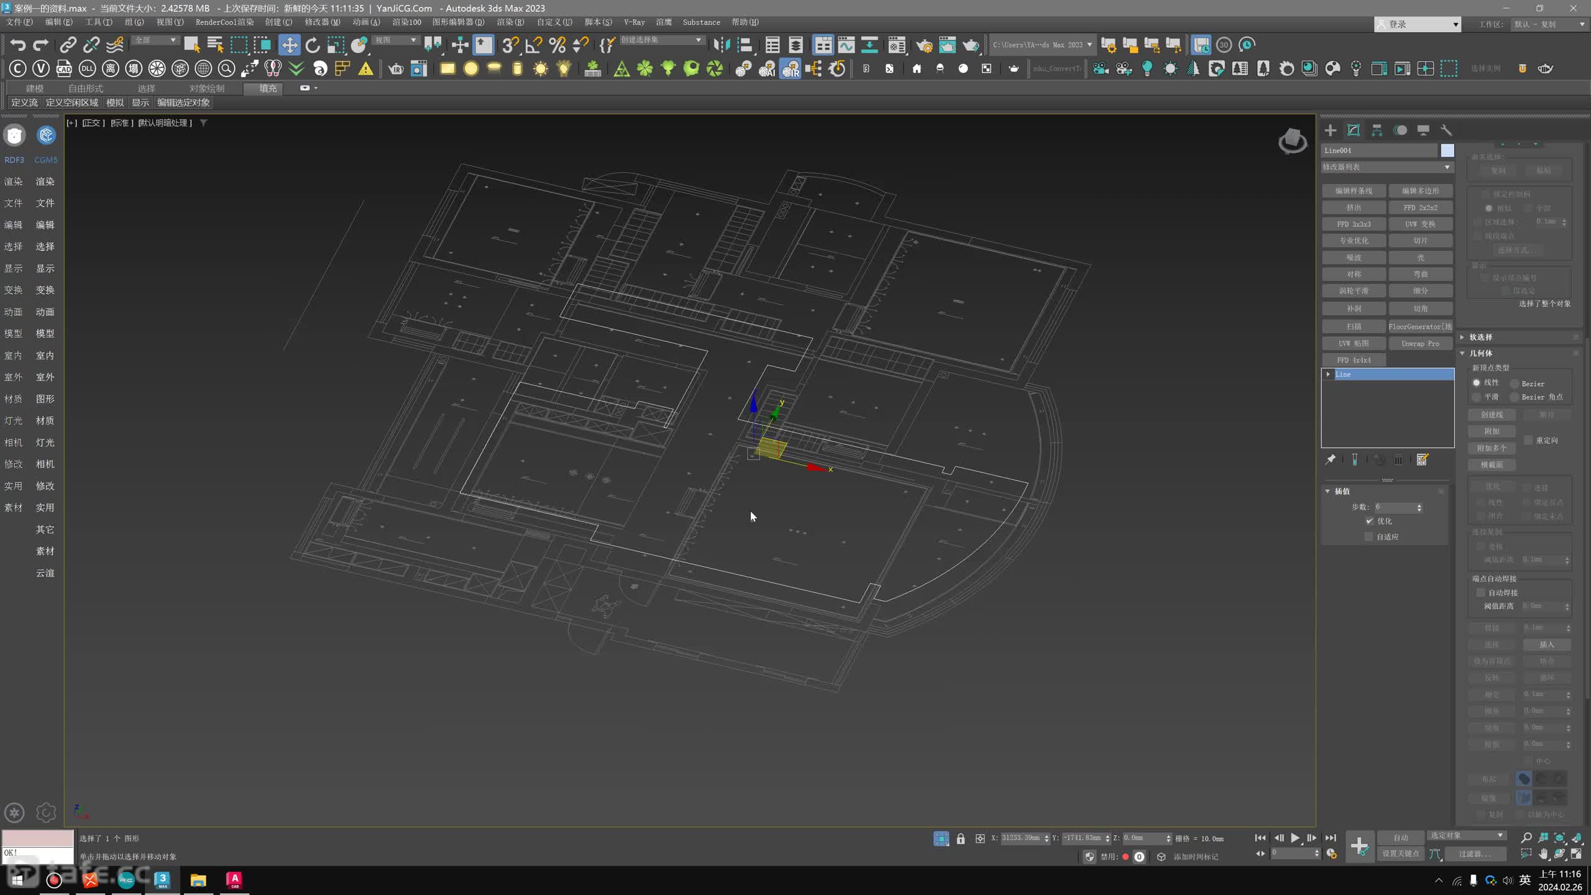The image size is (1591, 895).
Task: Open the Hierarchy panel icon
Action: click(1377, 130)
